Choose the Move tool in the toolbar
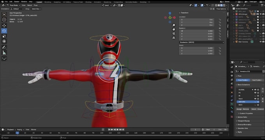 pos(4,26)
